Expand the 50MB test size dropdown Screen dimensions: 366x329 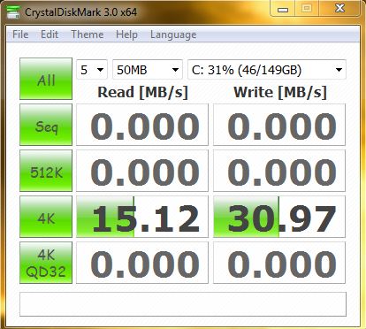pos(148,70)
